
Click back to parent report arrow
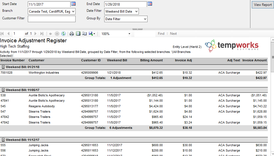51,34
